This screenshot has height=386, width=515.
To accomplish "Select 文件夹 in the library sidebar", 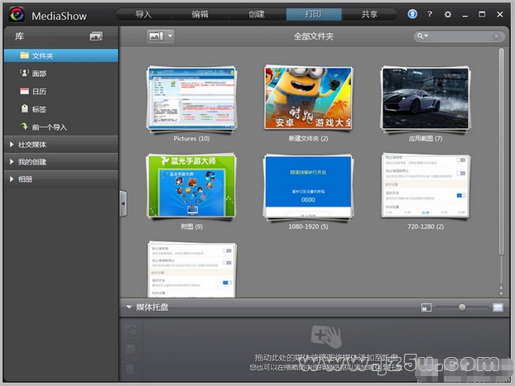I will pyautogui.click(x=61, y=55).
